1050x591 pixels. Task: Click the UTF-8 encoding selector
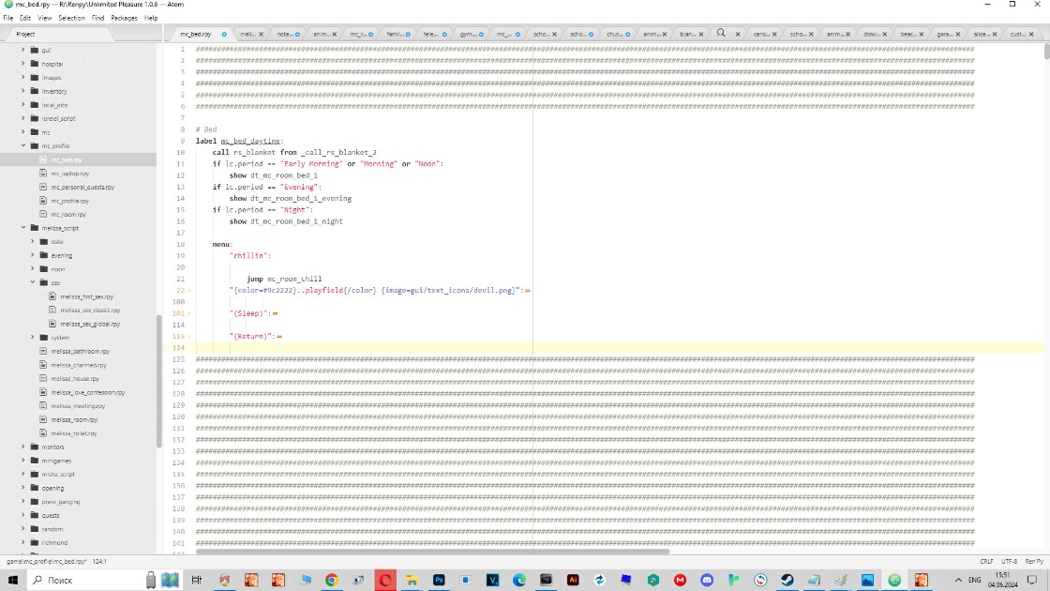pyautogui.click(x=1009, y=561)
